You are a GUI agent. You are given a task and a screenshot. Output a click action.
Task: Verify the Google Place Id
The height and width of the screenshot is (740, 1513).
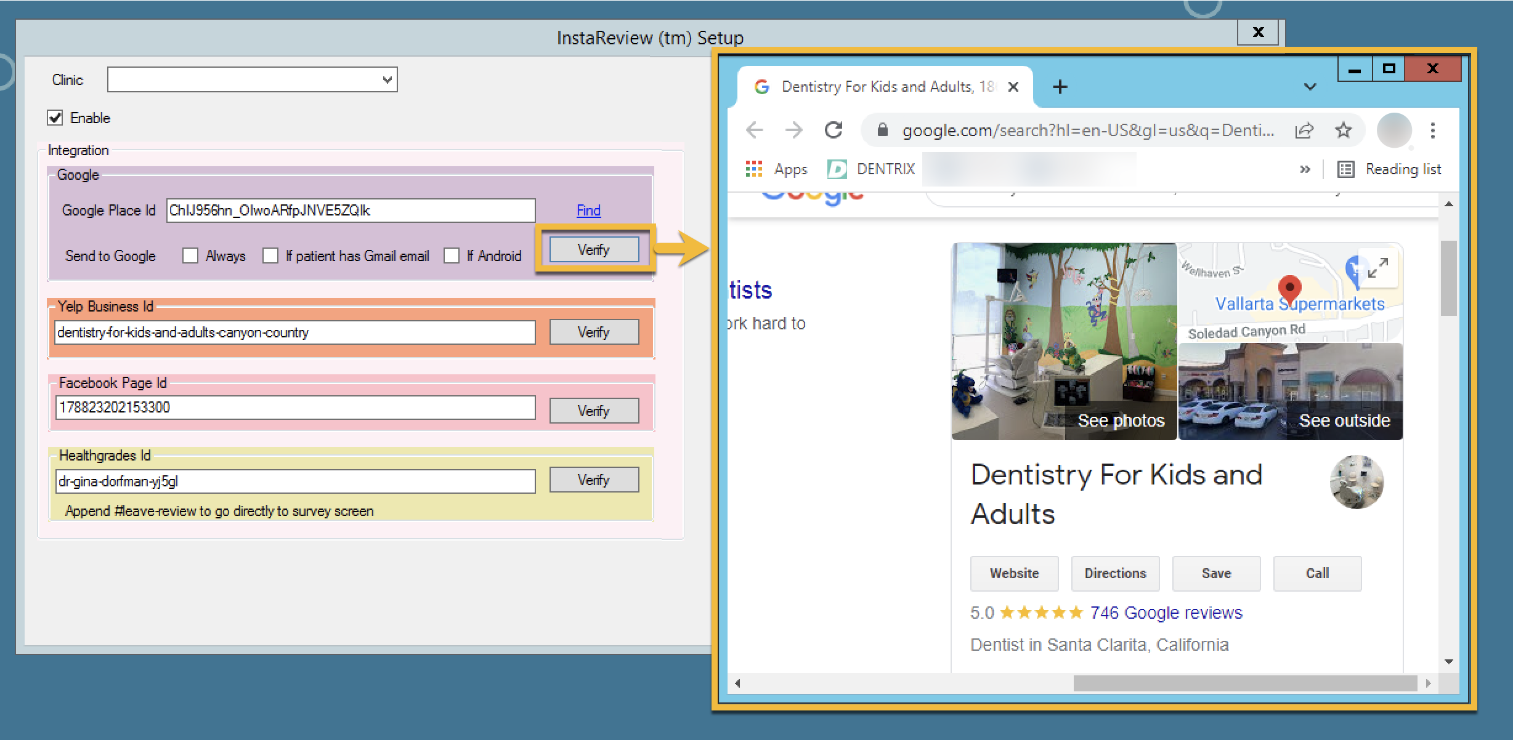click(x=594, y=249)
